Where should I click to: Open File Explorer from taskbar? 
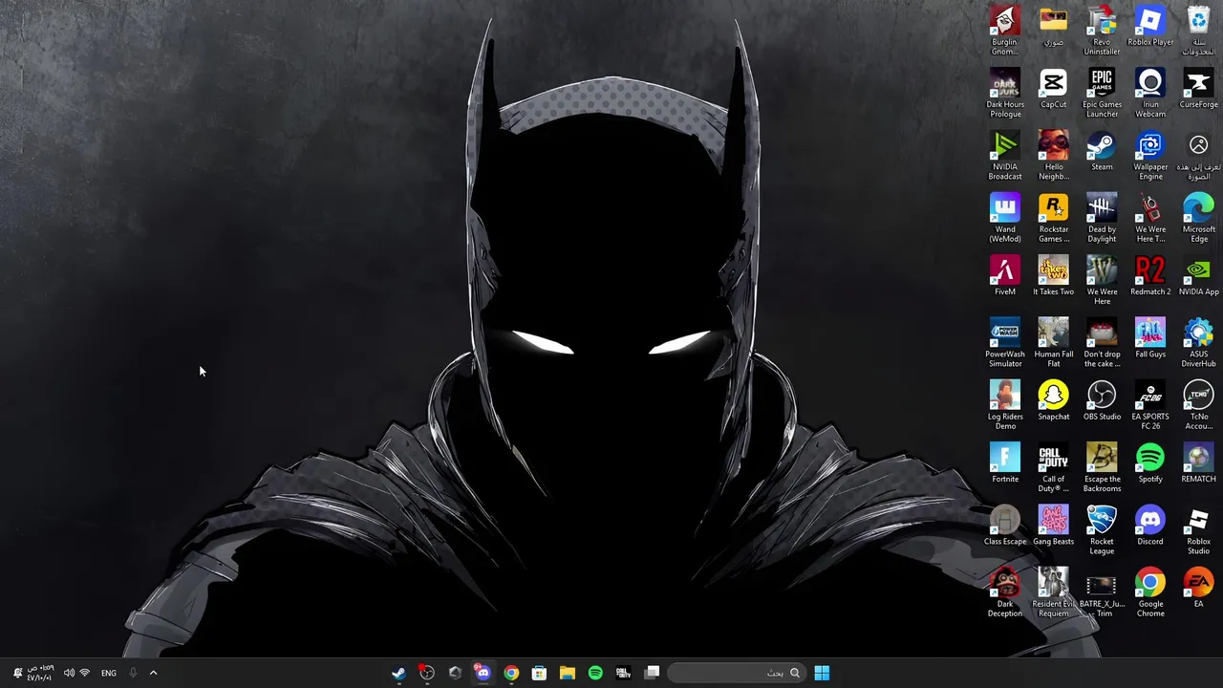(x=568, y=673)
